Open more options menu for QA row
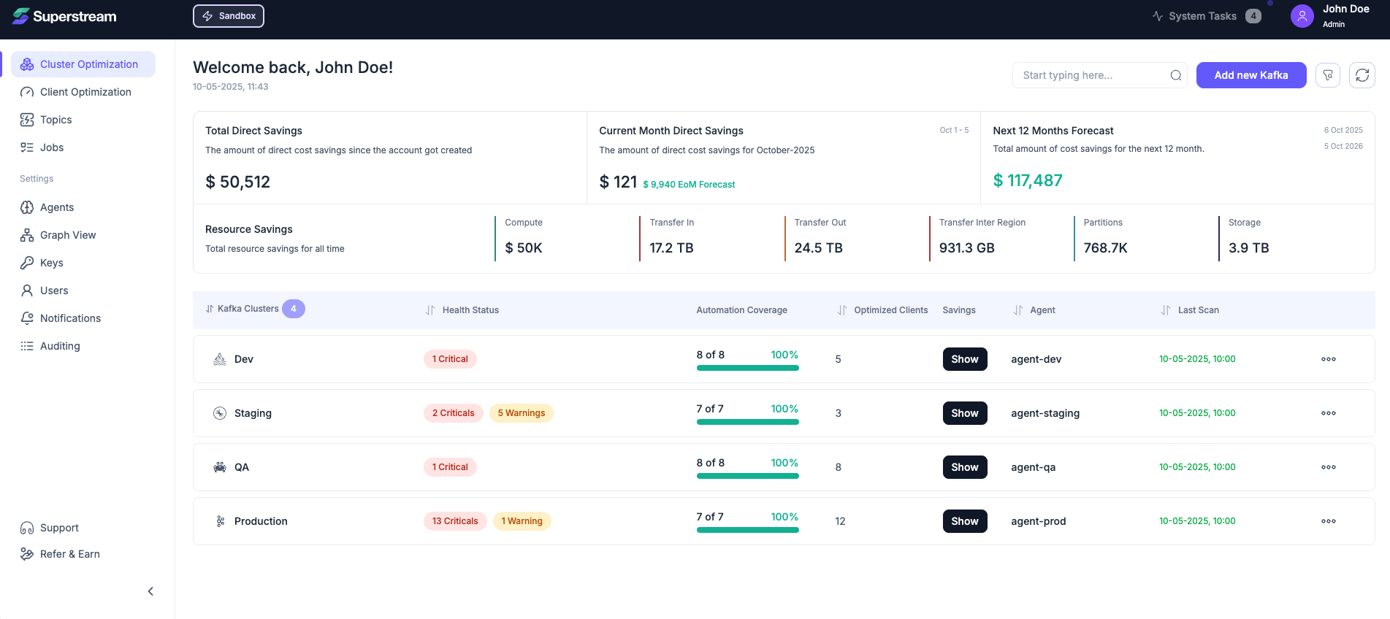This screenshot has height=619, width=1390. (x=1329, y=467)
